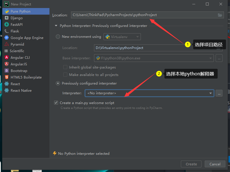Viewport: 230px width, 172px height.
Task: Click the Create button
Action: tap(191, 164)
